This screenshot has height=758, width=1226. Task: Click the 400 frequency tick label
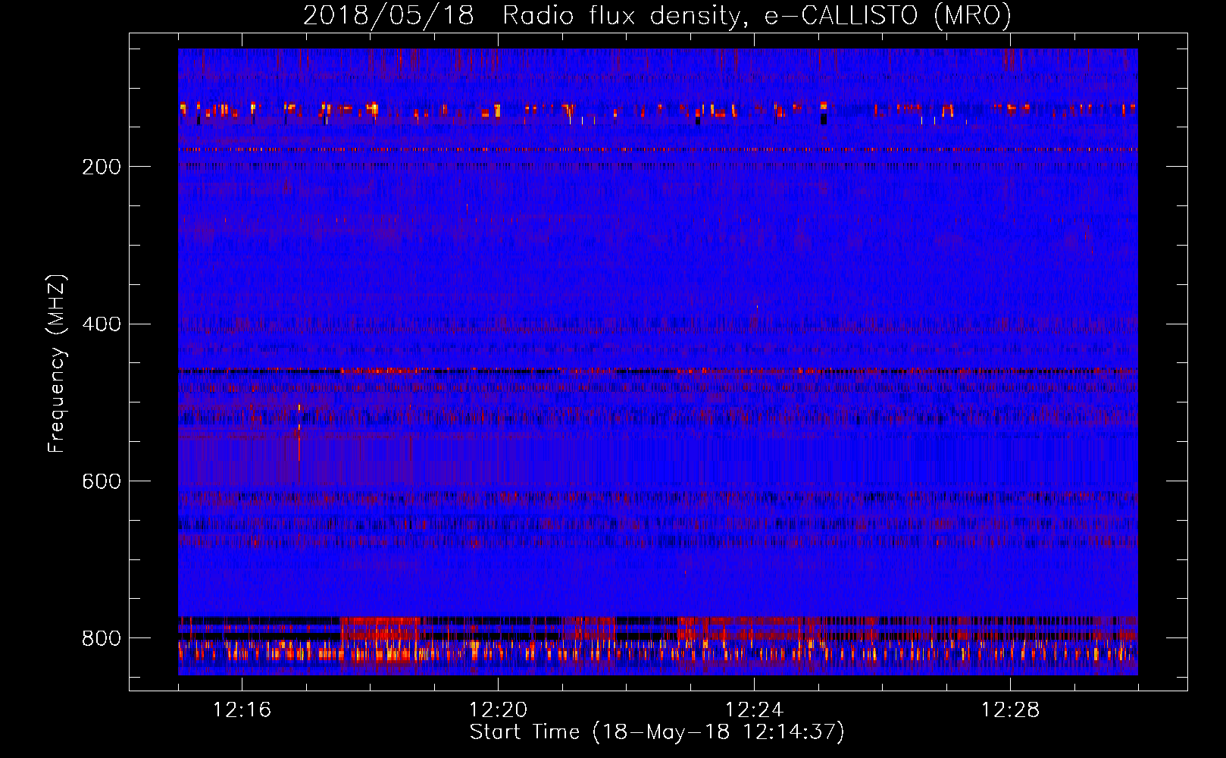pyautogui.click(x=102, y=324)
